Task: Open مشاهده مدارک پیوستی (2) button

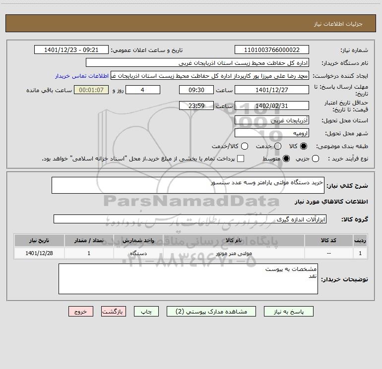Action: (x=211, y=312)
